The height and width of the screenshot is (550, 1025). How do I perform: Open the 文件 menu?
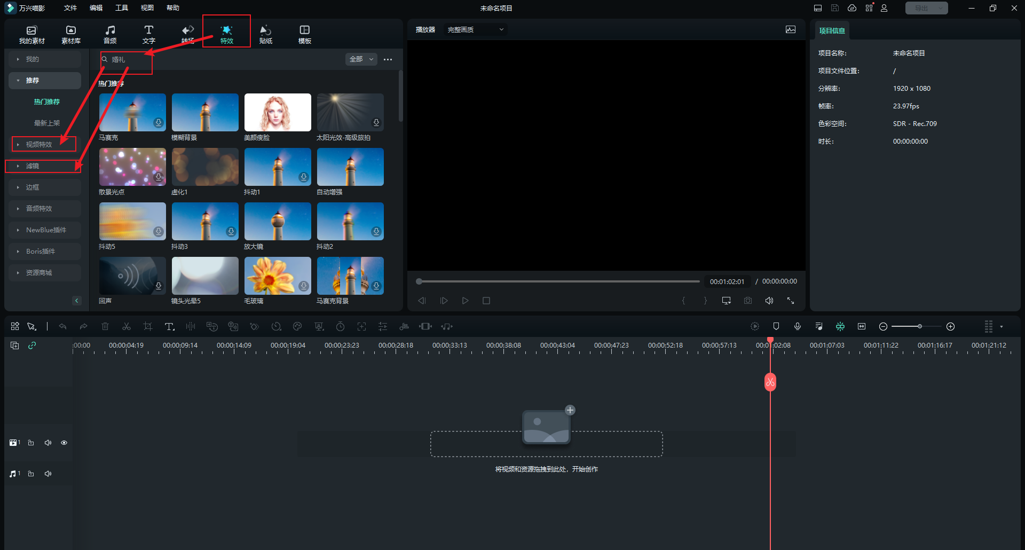(70, 8)
